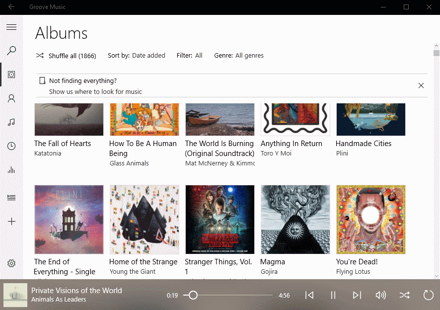Open the Genre All genres dropdown

239,55
